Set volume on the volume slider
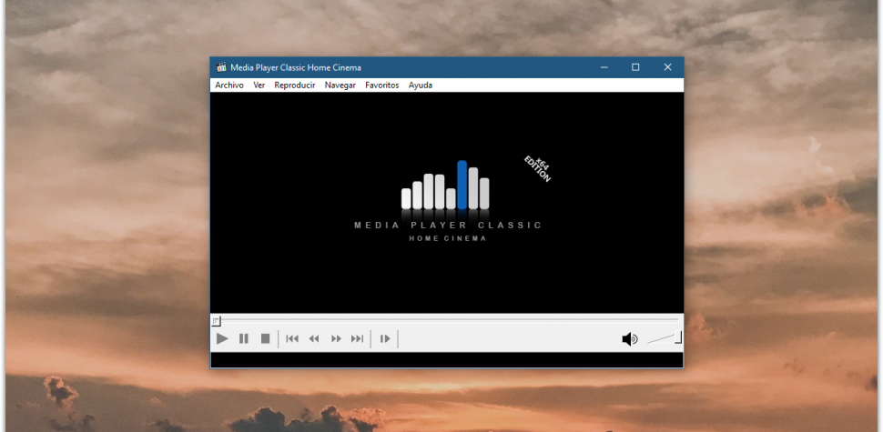The width and height of the screenshot is (883, 432). point(665,338)
